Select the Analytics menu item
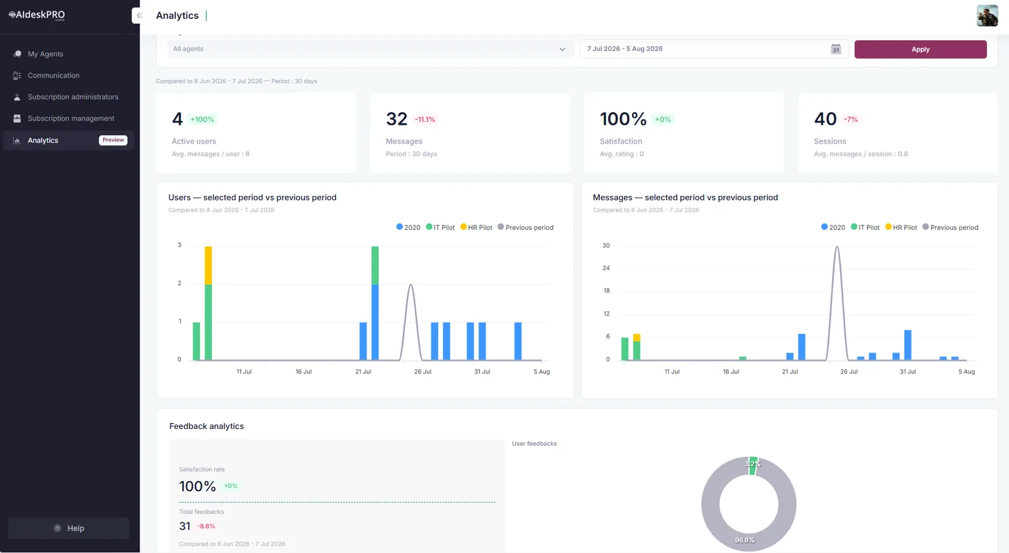Viewport: 1009px width, 553px height. coord(69,140)
